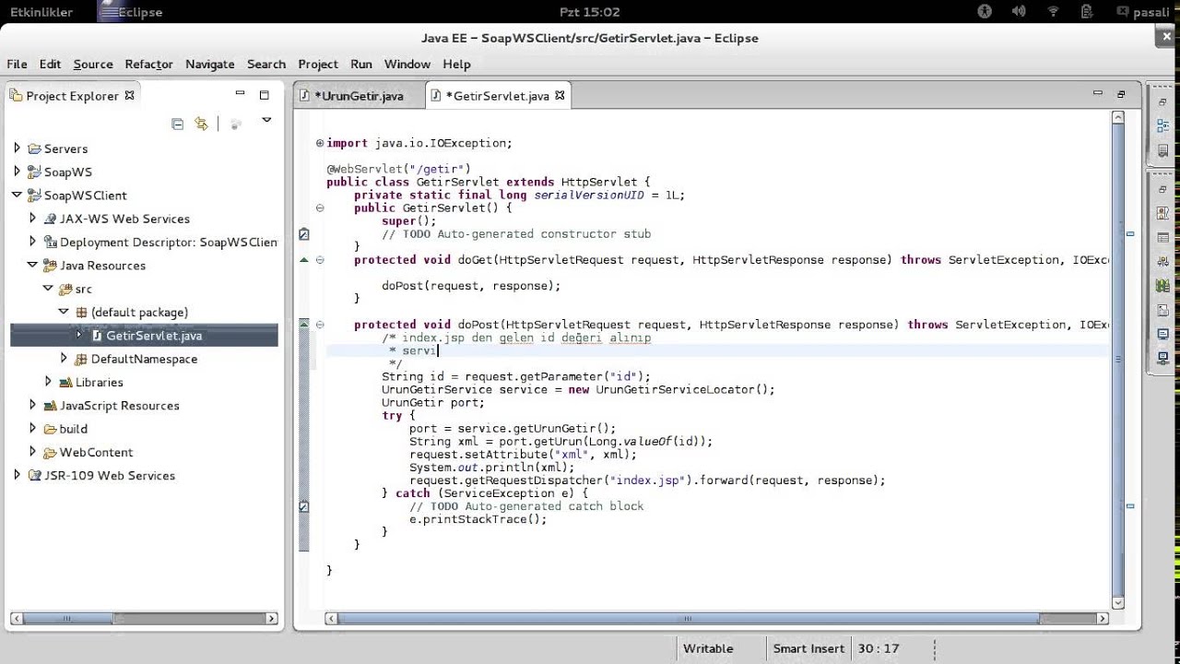Viewport: 1180px width, 664px height.
Task: Click the doGet override marker in the gutter
Action: point(303,260)
